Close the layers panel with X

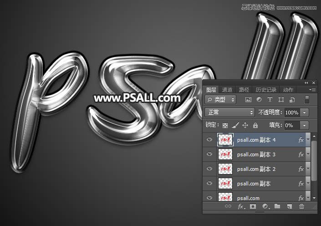pos(314,82)
